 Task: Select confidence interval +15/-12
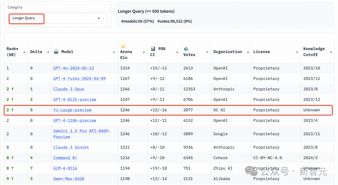click(158, 68)
